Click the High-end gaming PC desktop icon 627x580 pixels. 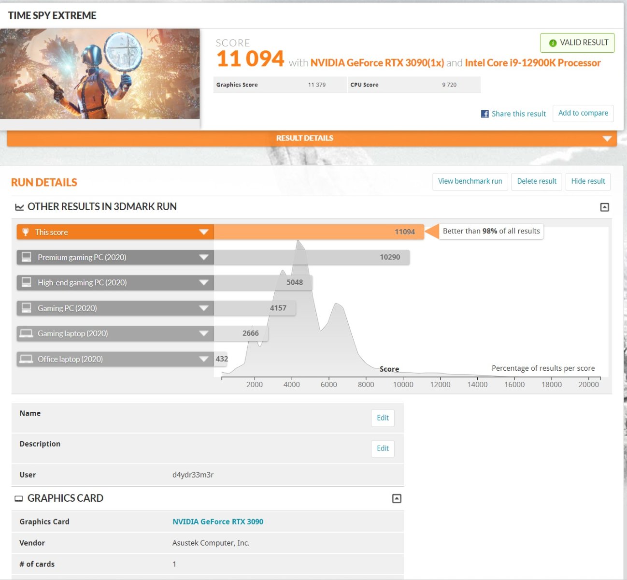pyautogui.click(x=27, y=282)
